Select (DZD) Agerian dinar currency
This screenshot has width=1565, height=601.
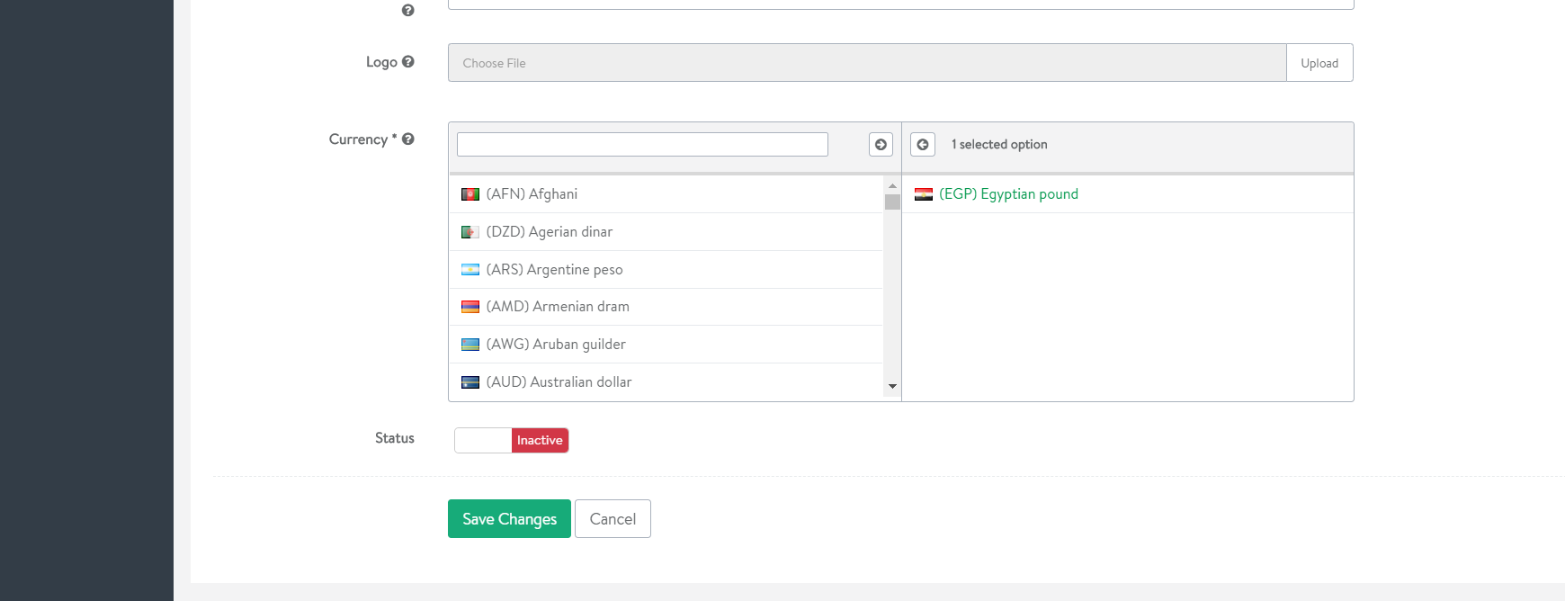tap(666, 232)
